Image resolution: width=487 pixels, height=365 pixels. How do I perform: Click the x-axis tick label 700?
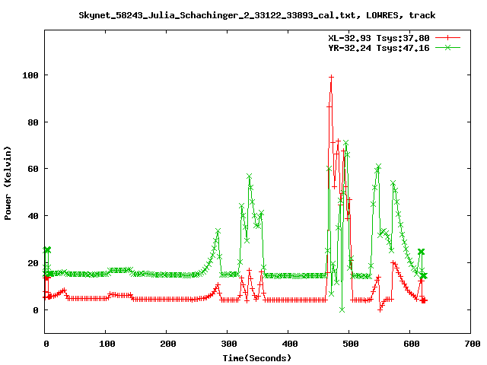[473, 344]
